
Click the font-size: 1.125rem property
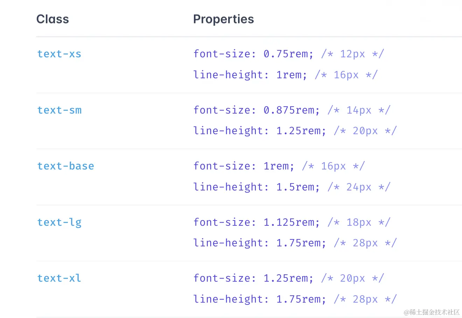pyautogui.click(x=257, y=222)
